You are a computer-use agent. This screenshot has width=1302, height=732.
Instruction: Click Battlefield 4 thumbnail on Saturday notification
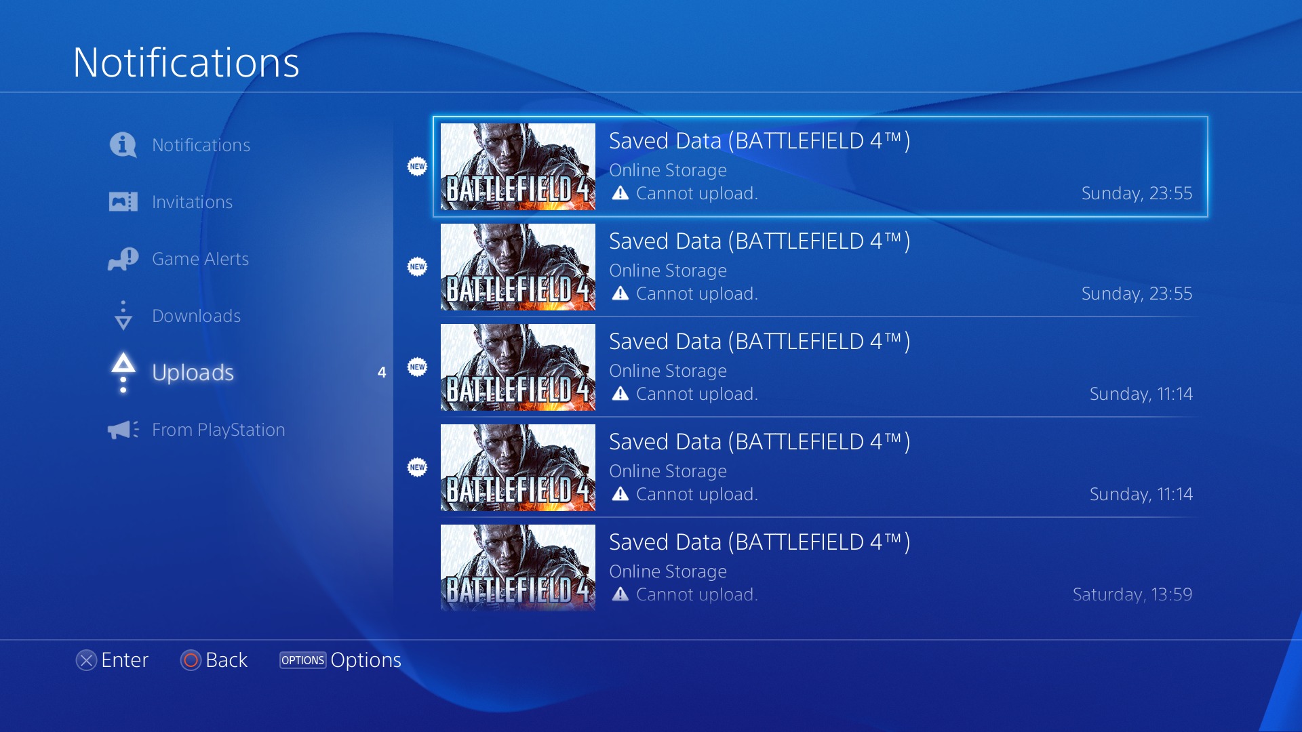(x=518, y=568)
